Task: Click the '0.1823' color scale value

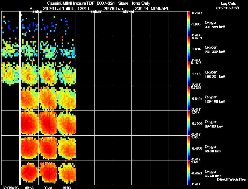Action: [x=196, y=63]
